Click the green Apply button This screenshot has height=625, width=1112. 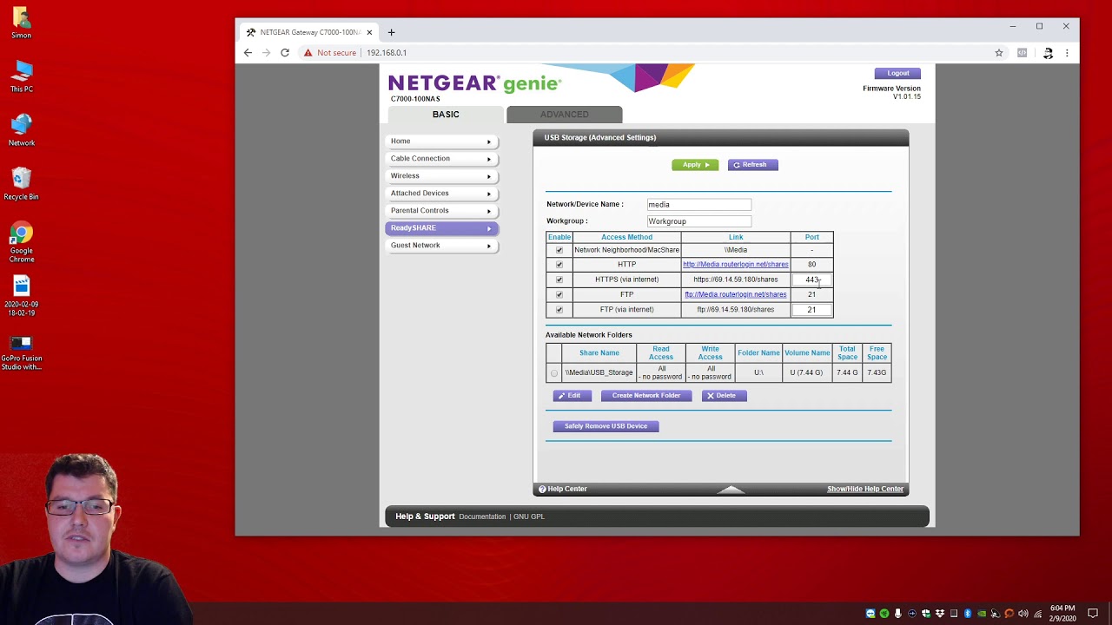(x=695, y=165)
